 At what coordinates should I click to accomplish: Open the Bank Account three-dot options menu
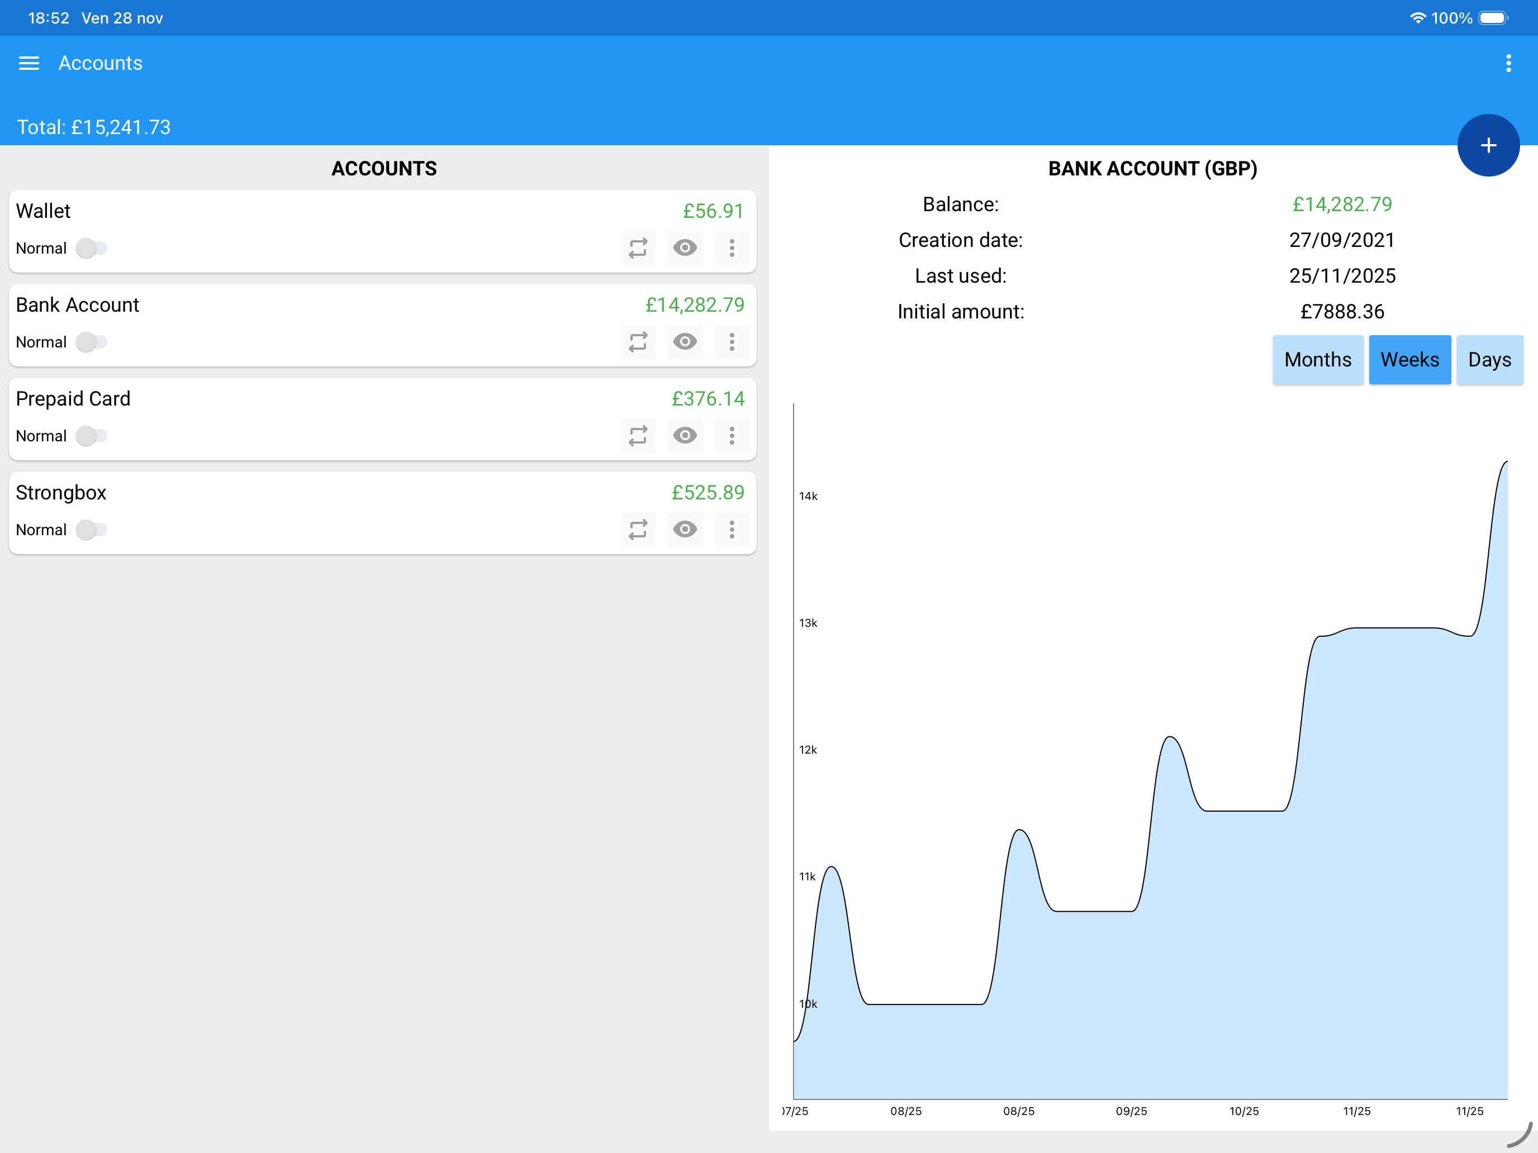click(x=732, y=342)
